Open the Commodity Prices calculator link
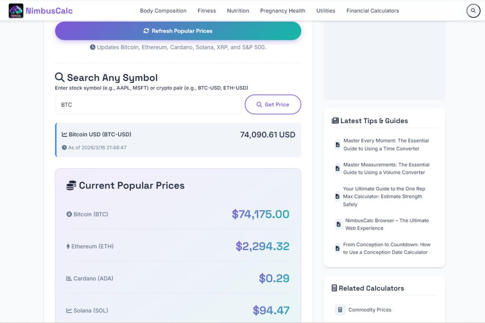 pyautogui.click(x=369, y=310)
